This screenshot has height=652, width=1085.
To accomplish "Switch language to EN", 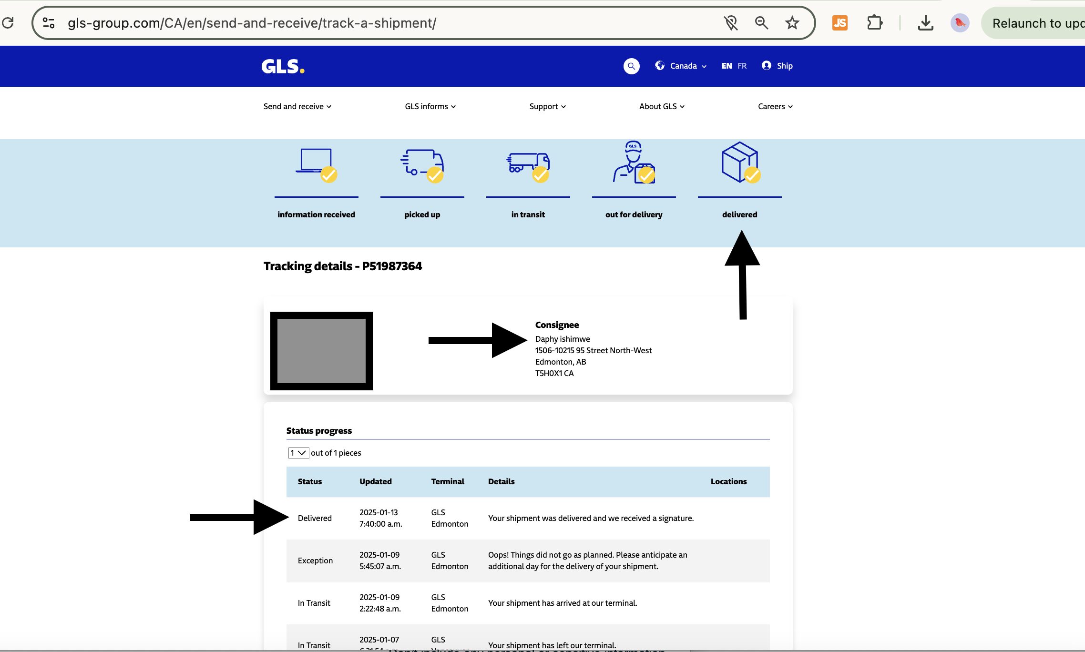I will pyautogui.click(x=727, y=66).
